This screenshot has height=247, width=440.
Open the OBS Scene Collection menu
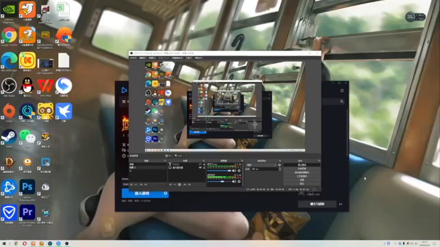click(x=177, y=58)
